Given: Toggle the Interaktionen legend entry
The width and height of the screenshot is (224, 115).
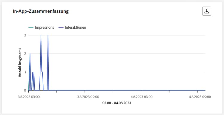Looking at the screenshot, I should pyautogui.click(x=72, y=27).
